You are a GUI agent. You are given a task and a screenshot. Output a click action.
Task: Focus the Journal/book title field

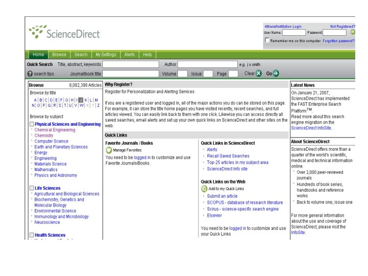click(x=131, y=74)
